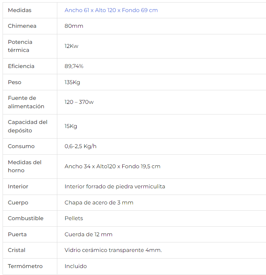
Task: Select the Ancho 34 x Alto120 oven dimensions
Action: tap(112, 166)
